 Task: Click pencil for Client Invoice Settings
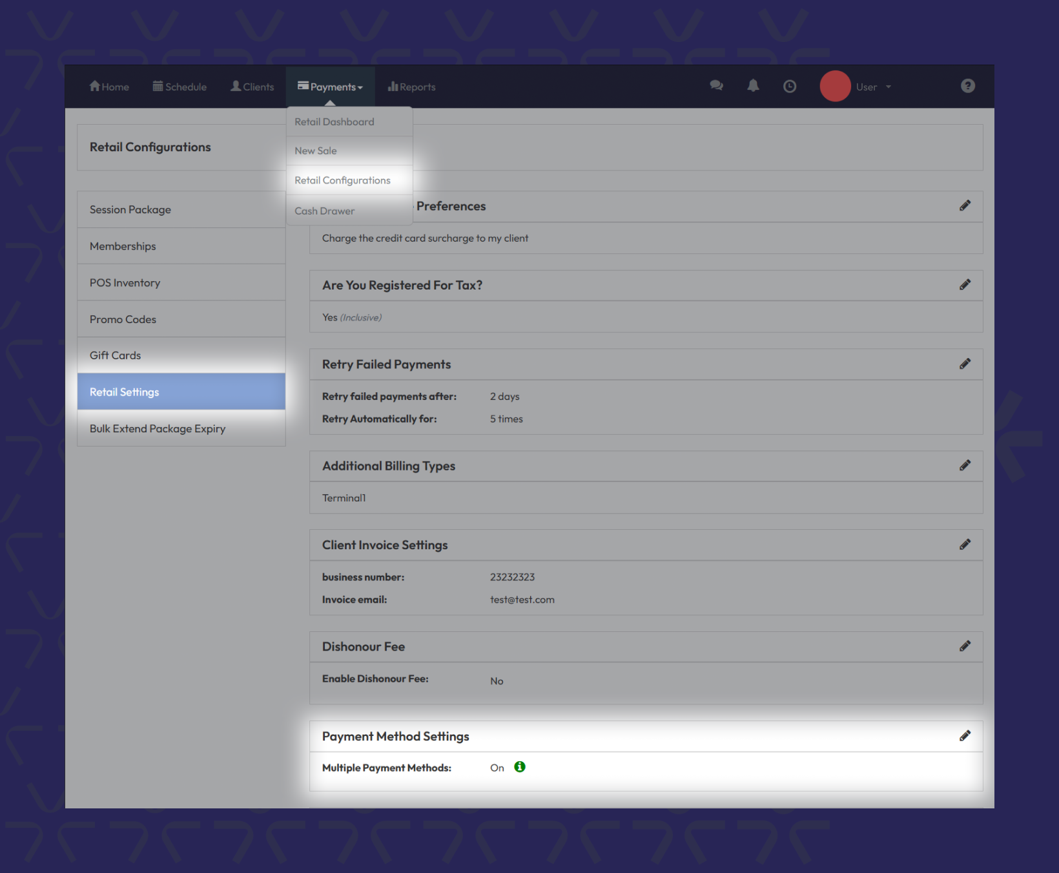pyautogui.click(x=965, y=545)
